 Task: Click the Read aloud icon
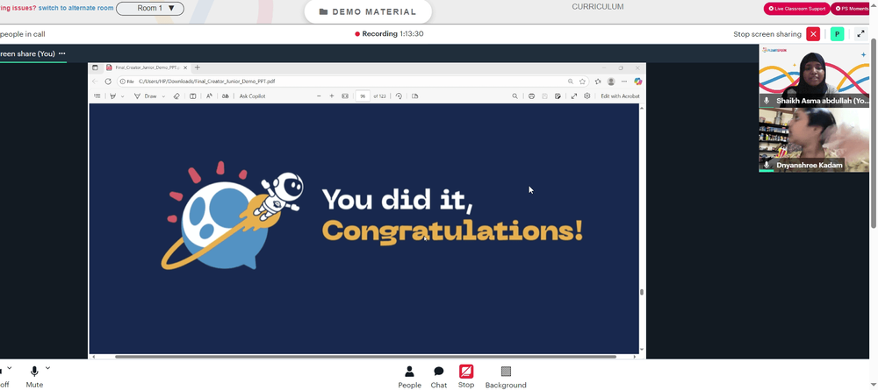point(209,96)
